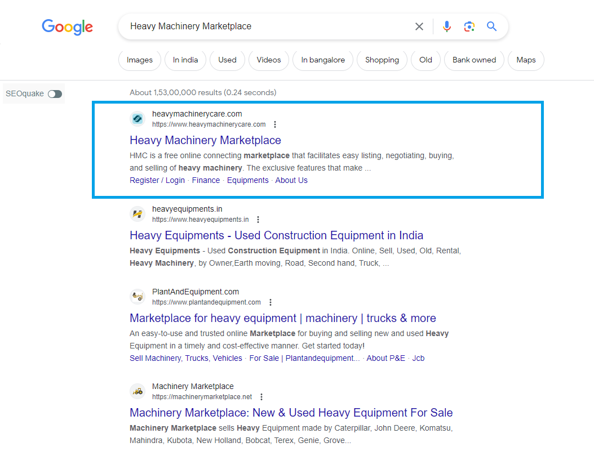Open Heavy Machinery Marketplace result title
The height and width of the screenshot is (456, 594).
205,140
